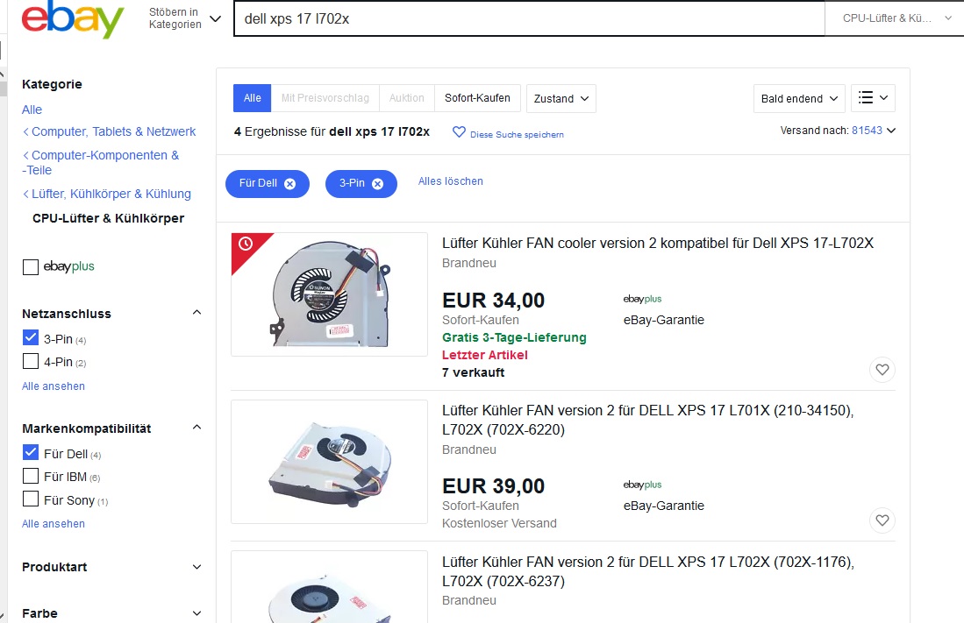Image resolution: width=964 pixels, height=623 pixels.
Task: Select the Alle listing tab
Action: pyautogui.click(x=252, y=98)
